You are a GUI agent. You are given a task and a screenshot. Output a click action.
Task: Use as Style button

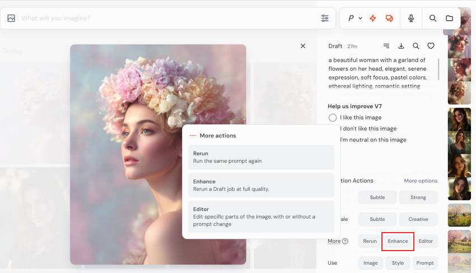(398, 263)
